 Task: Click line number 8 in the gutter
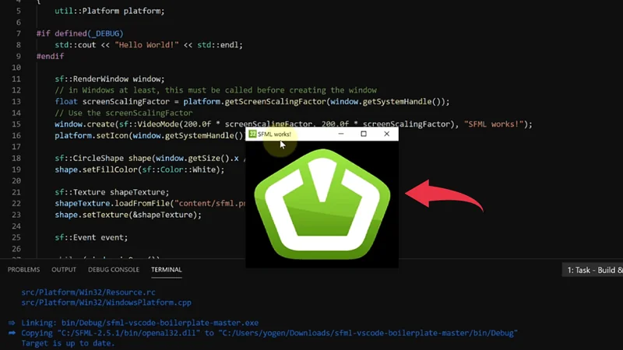click(x=17, y=45)
